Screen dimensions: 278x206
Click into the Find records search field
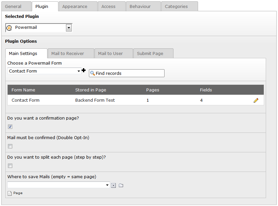click(129, 73)
